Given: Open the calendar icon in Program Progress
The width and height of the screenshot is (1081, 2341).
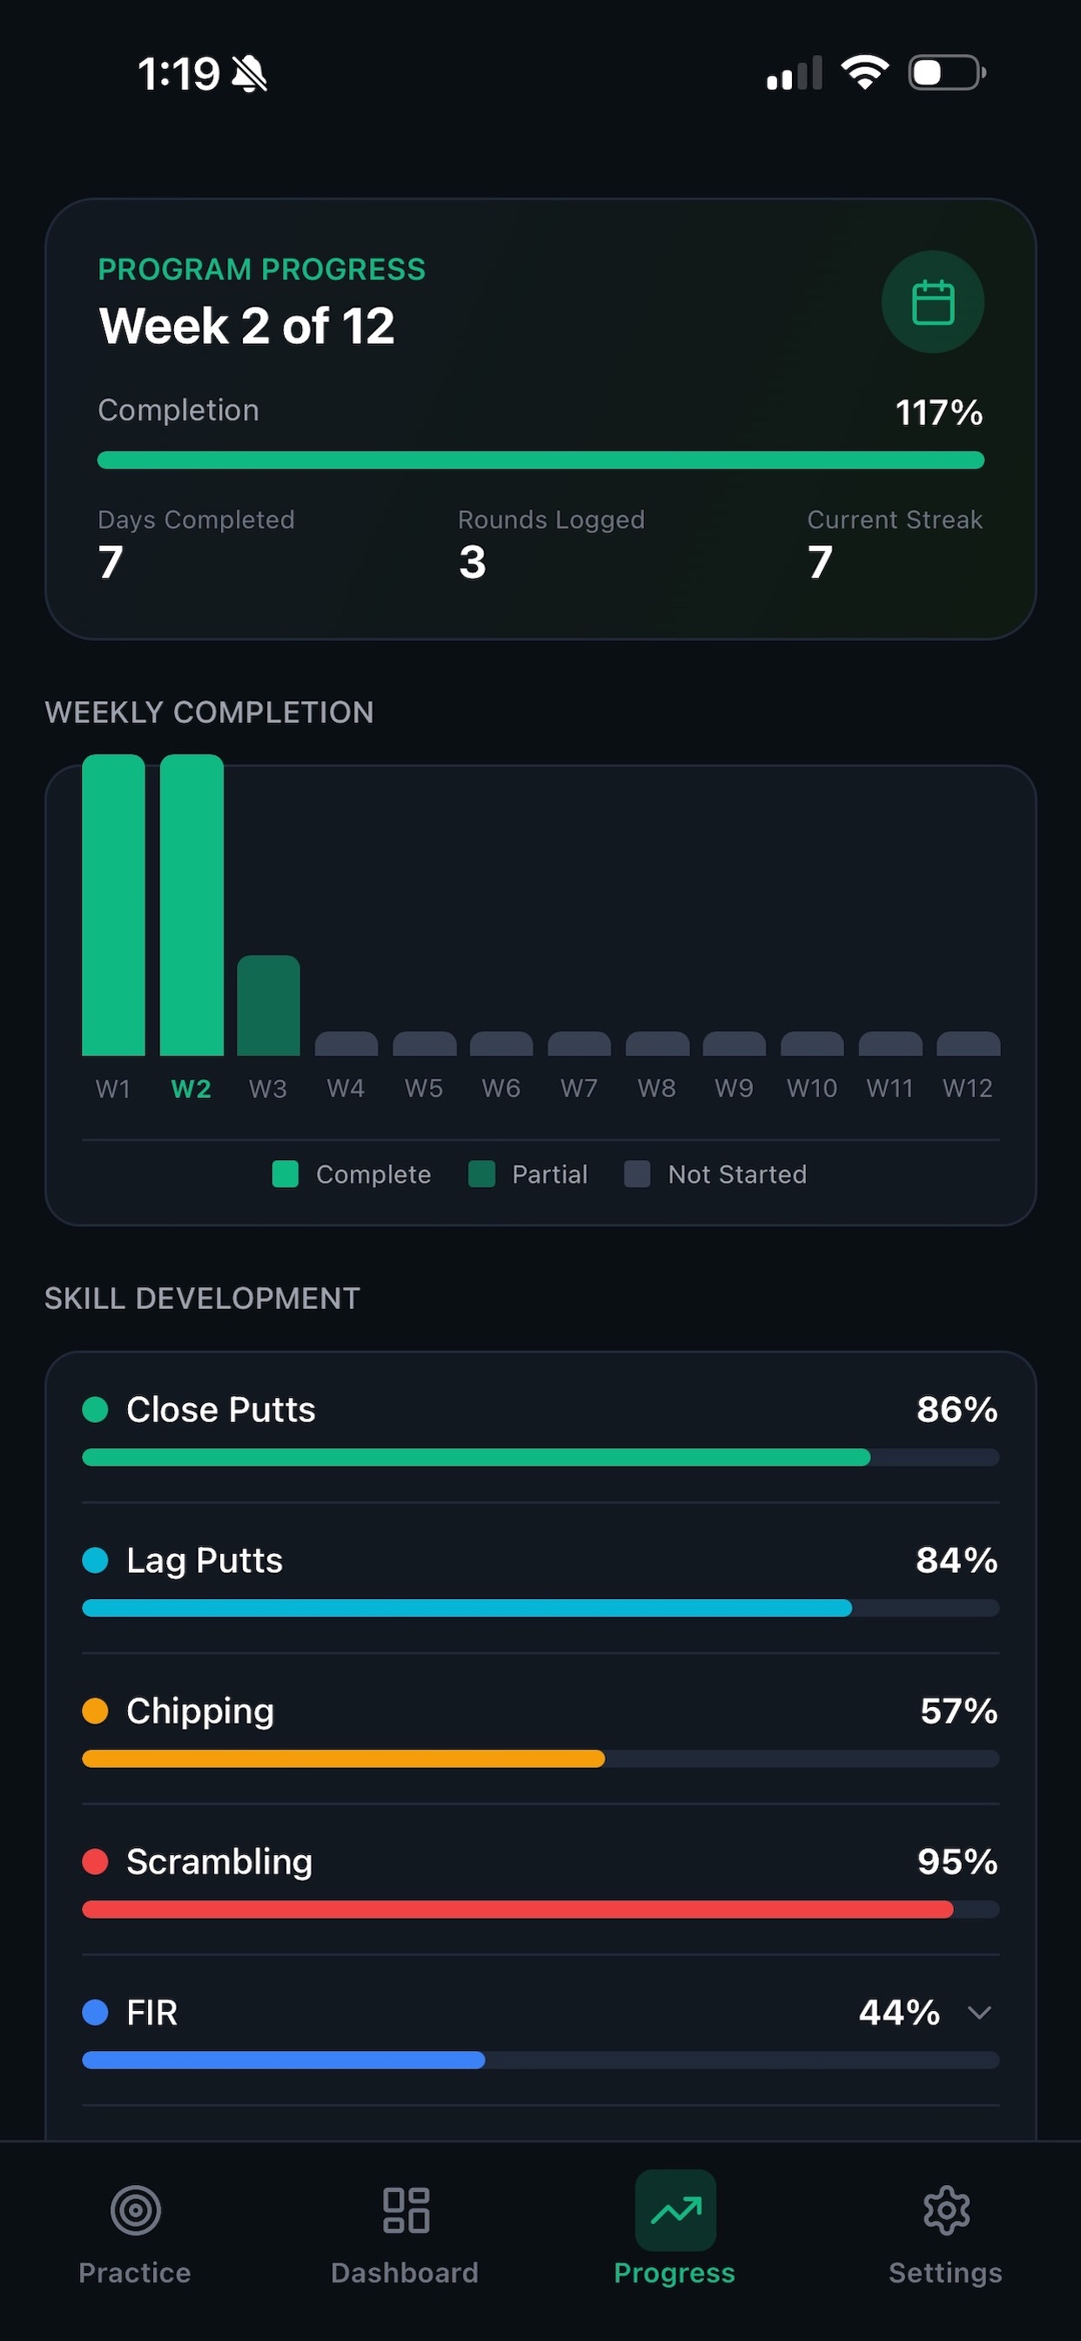Looking at the screenshot, I should pyautogui.click(x=933, y=302).
